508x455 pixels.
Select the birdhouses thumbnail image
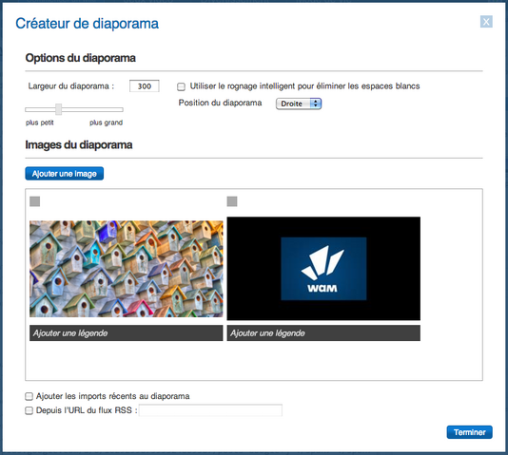pos(126,269)
